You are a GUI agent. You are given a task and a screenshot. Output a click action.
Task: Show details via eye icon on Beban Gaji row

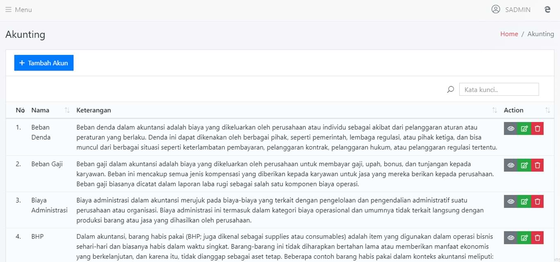click(x=510, y=165)
